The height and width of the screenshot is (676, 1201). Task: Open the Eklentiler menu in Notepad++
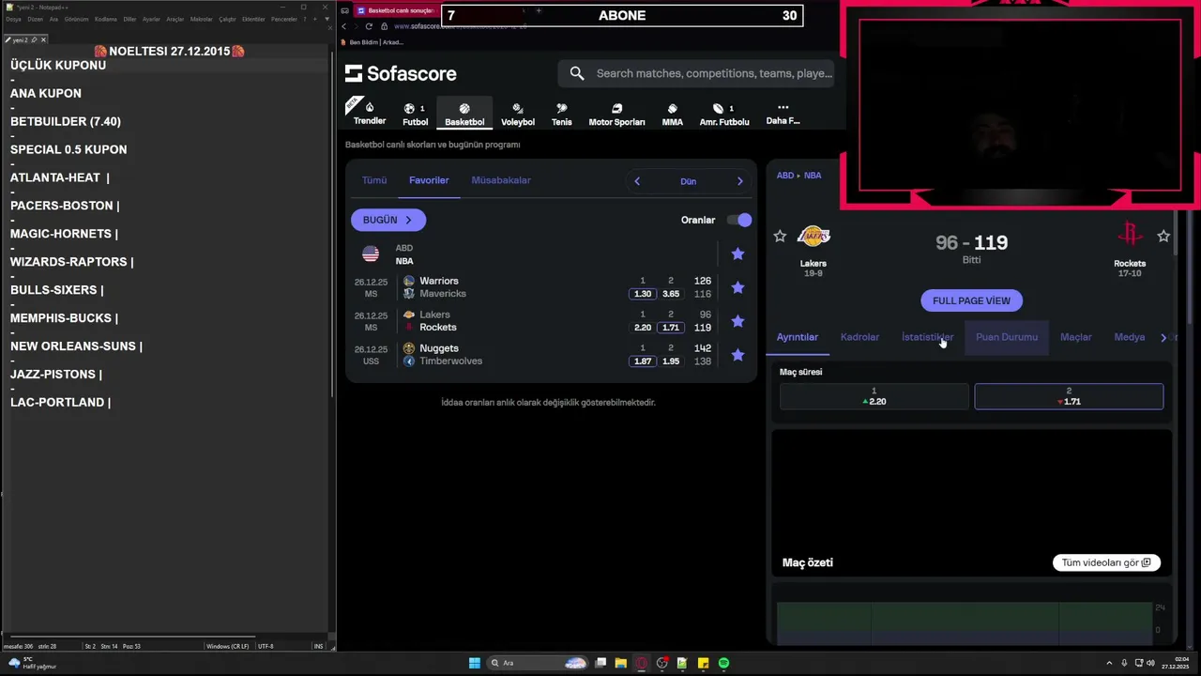click(x=253, y=19)
